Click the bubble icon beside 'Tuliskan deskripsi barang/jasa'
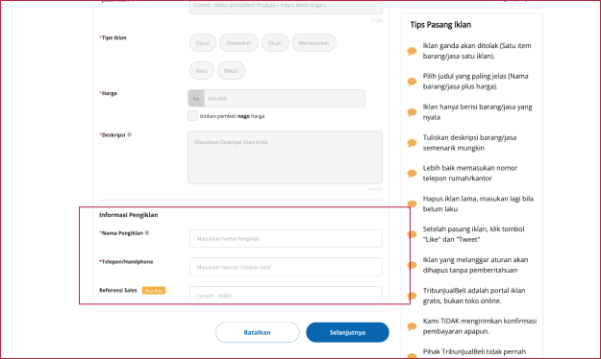 (412, 143)
